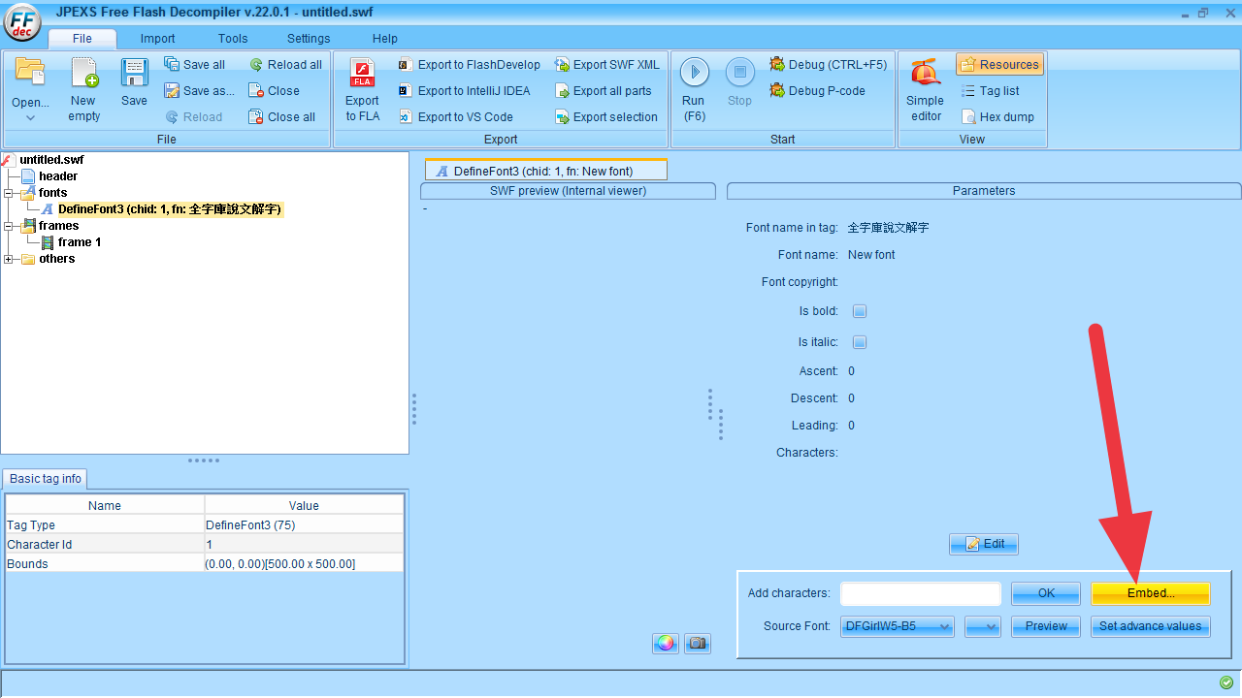The height and width of the screenshot is (698, 1242).
Task: Close the current file
Action: (x=275, y=91)
